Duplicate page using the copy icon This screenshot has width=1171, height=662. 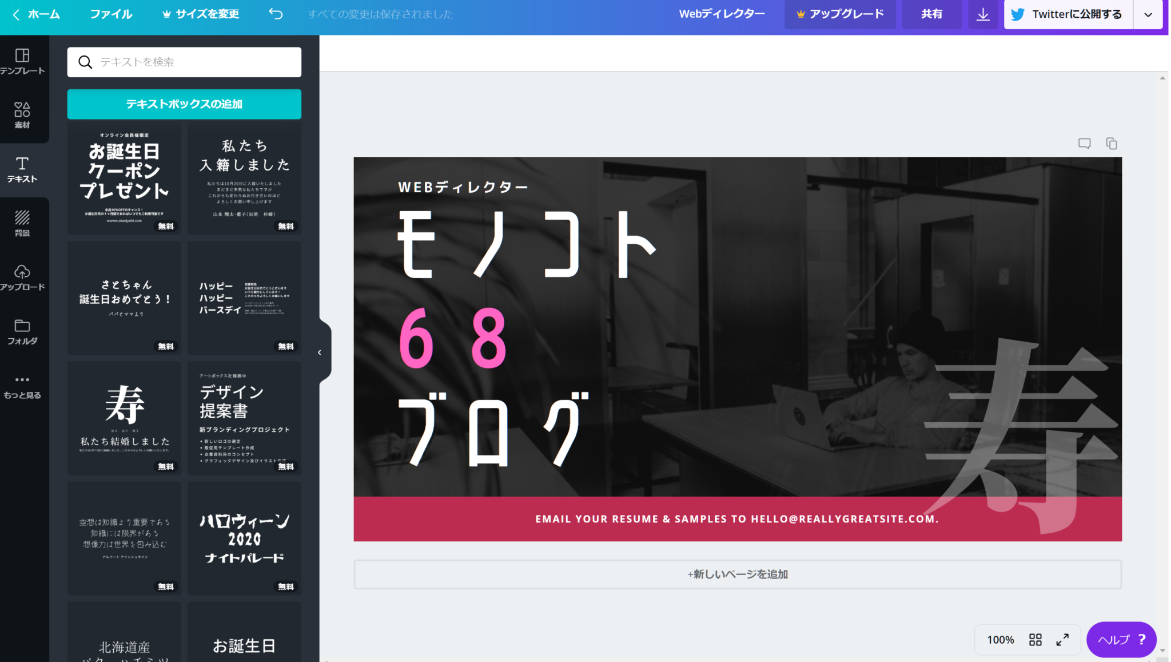[1111, 144]
